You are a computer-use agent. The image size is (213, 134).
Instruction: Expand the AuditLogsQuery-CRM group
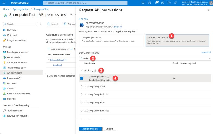pyautogui.click(x=82, y=86)
